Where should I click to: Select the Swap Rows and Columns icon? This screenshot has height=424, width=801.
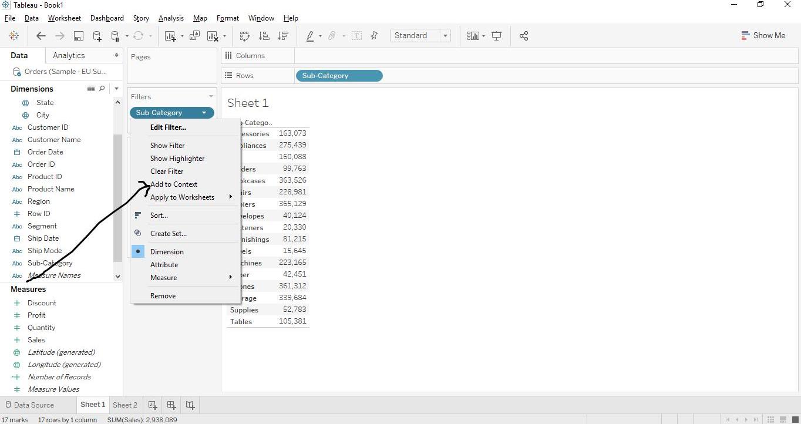click(x=244, y=35)
